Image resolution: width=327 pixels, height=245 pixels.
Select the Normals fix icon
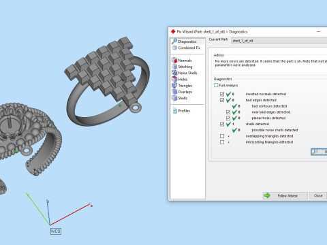(x=174, y=60)
